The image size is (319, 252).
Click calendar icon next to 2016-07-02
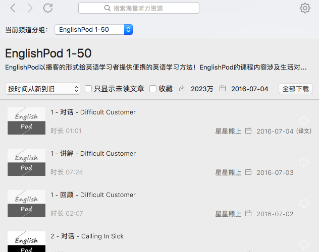point(248,213)
